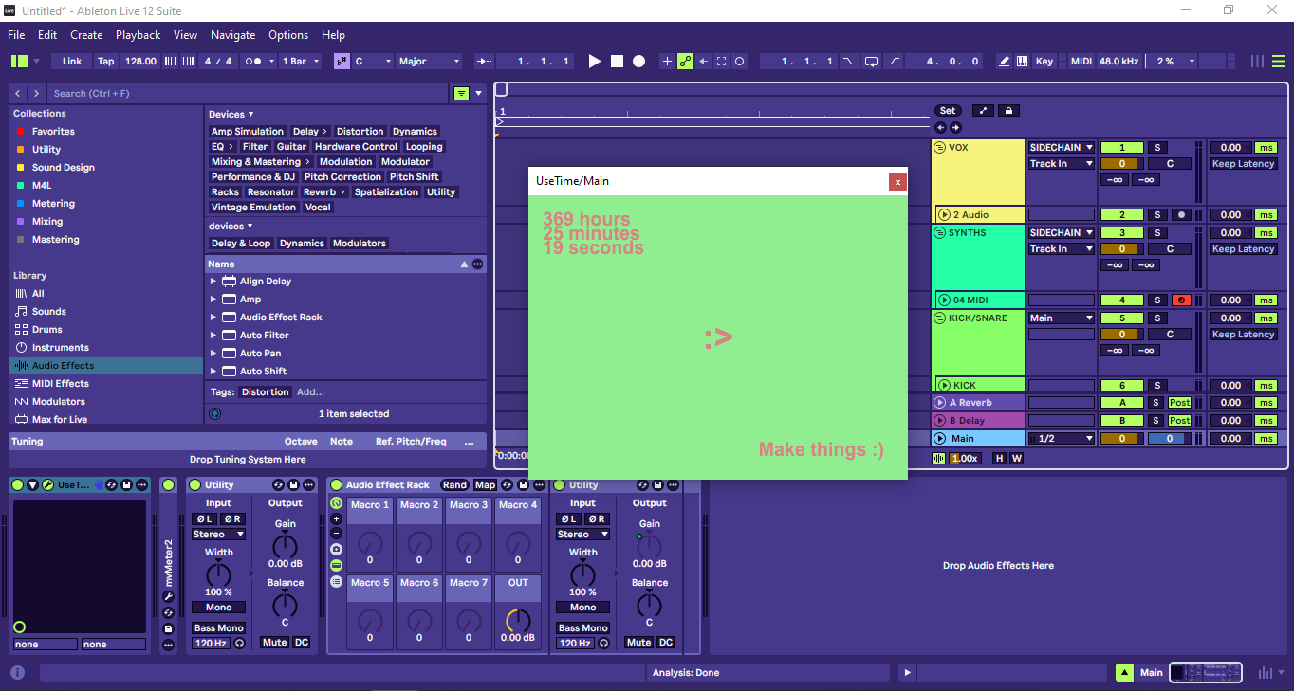The width and height of the screenshot is (1294, 691).
Task: Open the Major scale mode dropdown
Action: (x=428, y=61)
